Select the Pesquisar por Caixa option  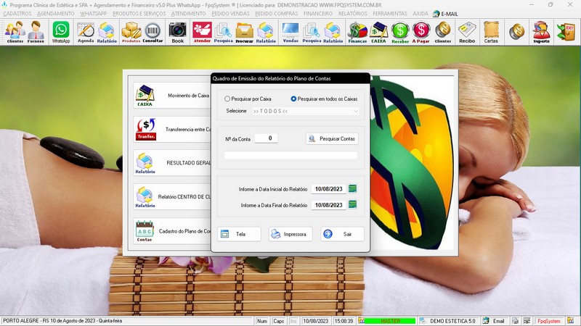tap(228, 99)
